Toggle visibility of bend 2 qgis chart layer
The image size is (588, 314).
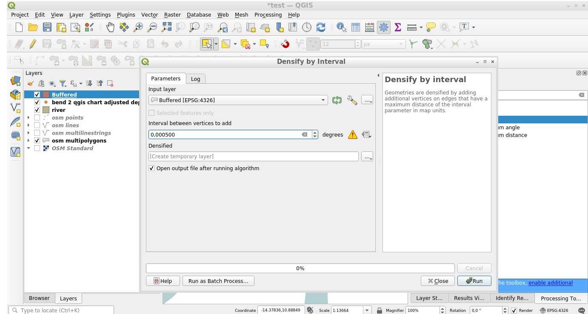pyautogui.click(x=37, y=102)
